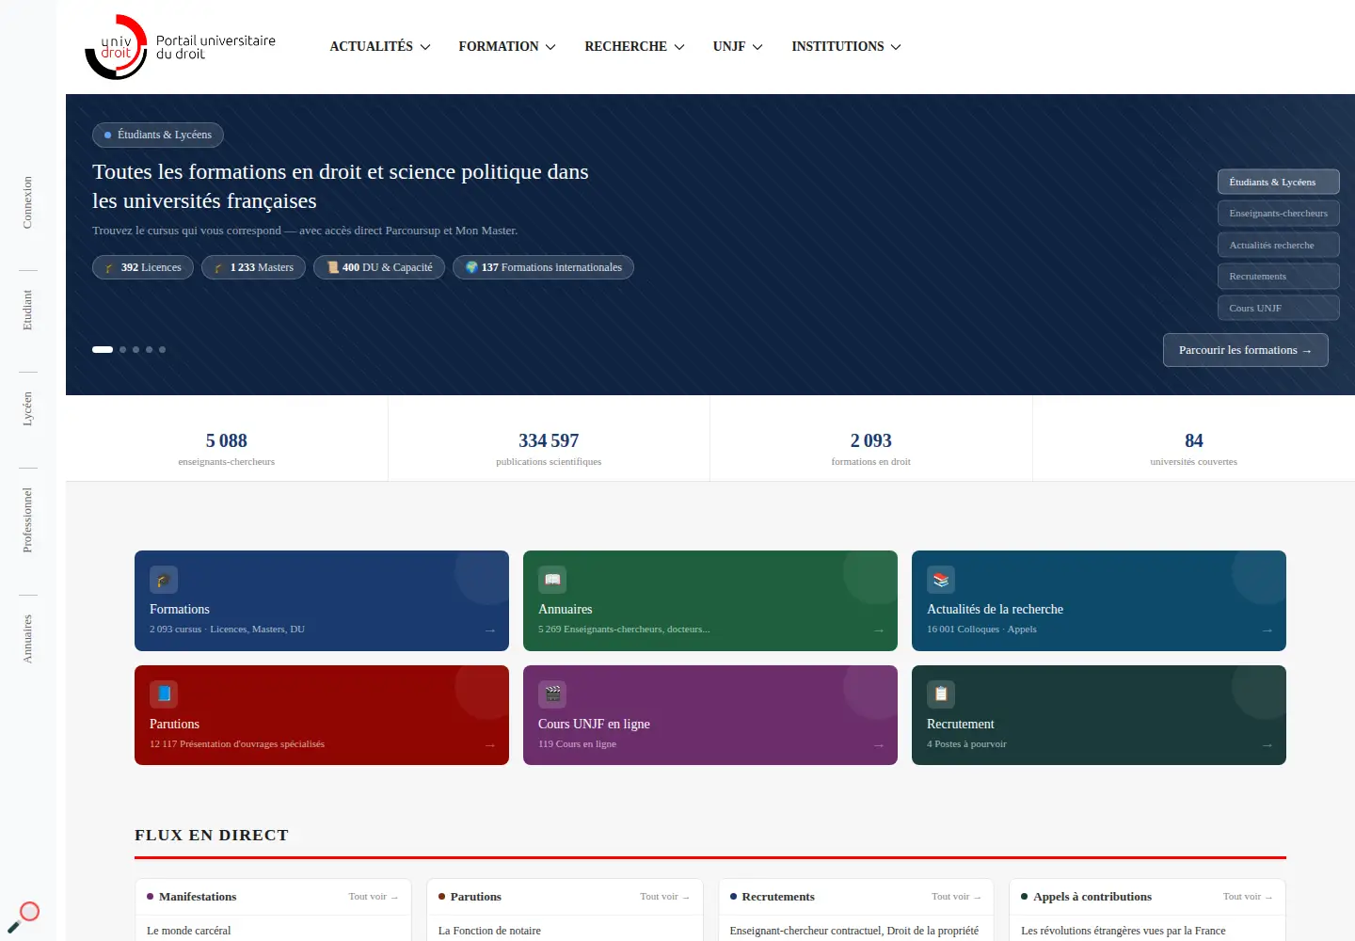Open the magnifier search icon
The height and width of the screenshot is (941, 1355).
[24, 916]
